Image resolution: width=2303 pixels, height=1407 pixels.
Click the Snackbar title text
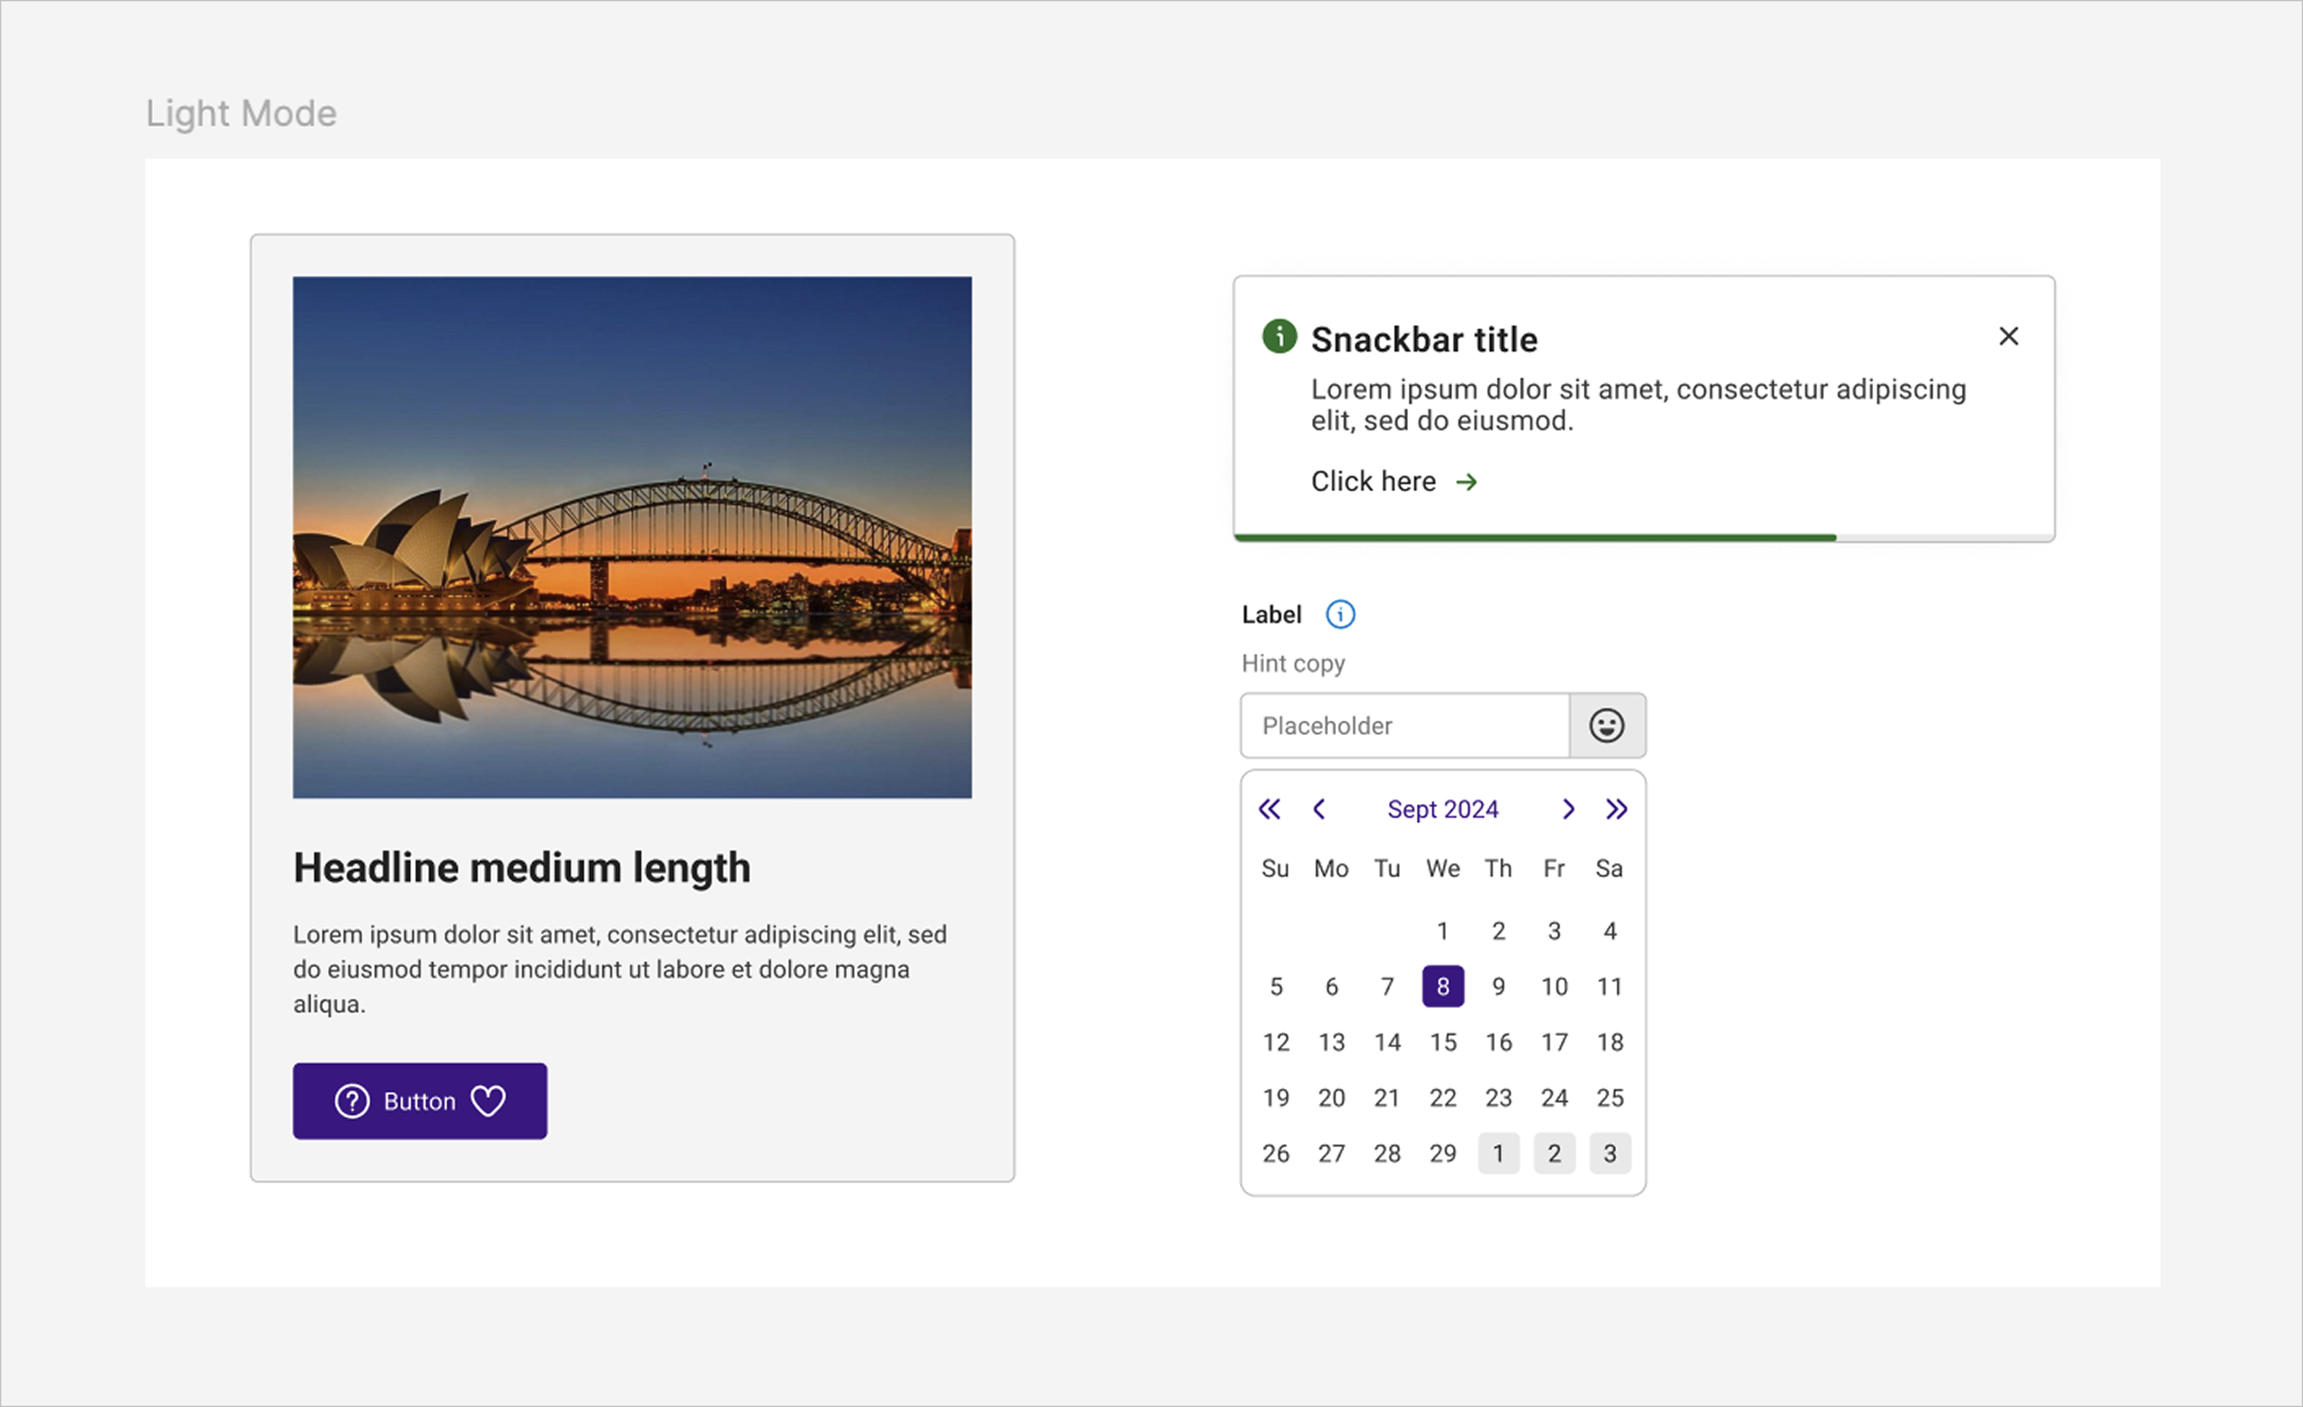1423,339
